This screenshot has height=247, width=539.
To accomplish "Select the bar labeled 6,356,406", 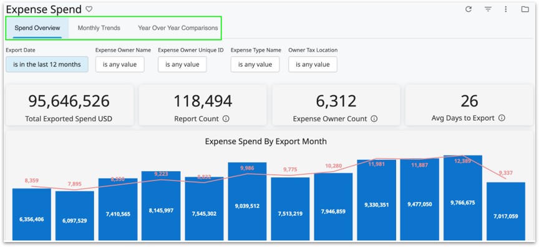I will [32, 215].
